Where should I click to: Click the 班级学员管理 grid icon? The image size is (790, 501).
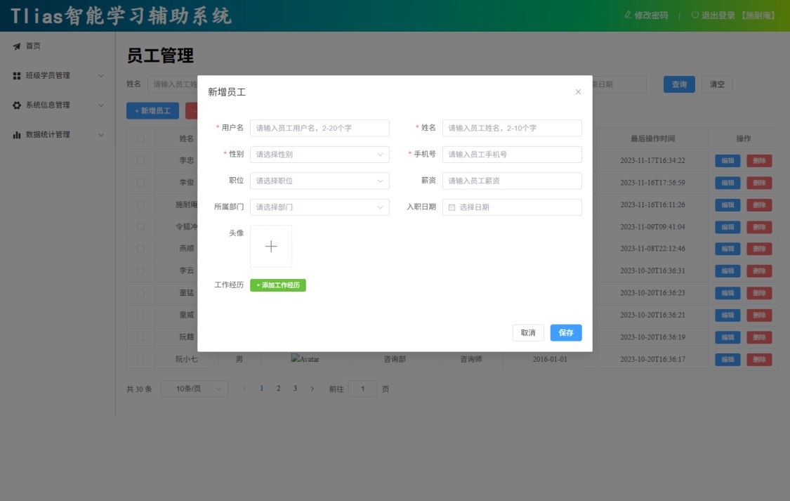point(17,76)
